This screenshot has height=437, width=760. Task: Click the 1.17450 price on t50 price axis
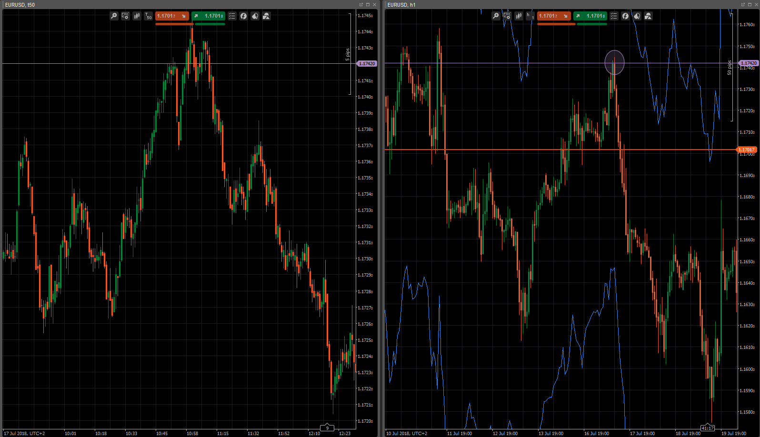click(x=365, y=16)
